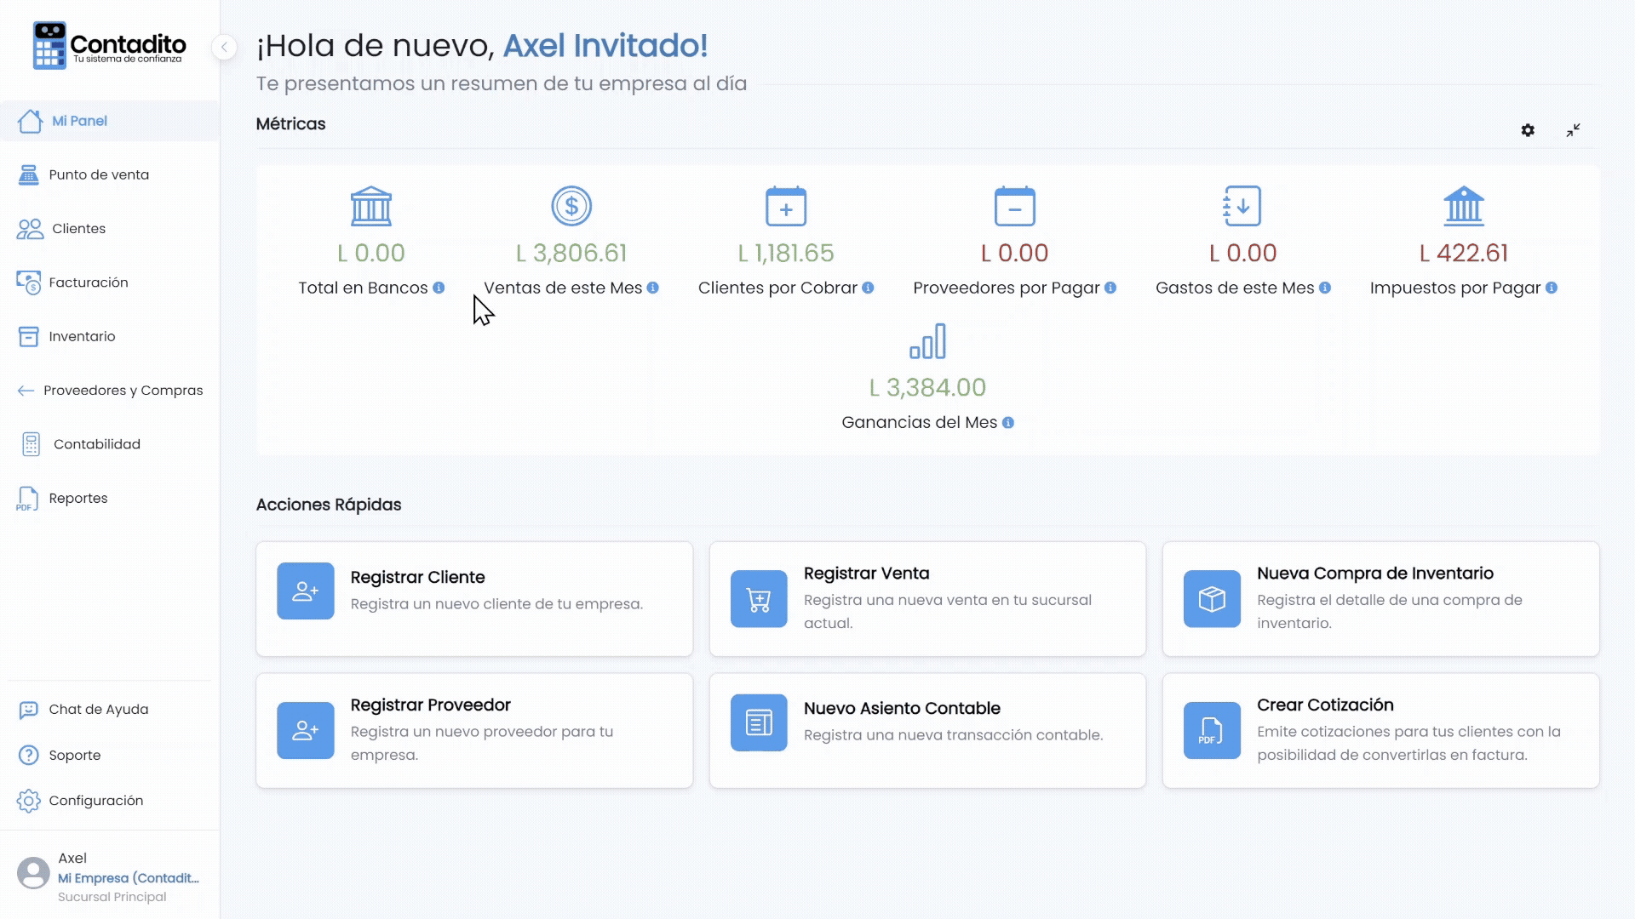Click the Total en Bancos bank icon

tap(371, 206)
